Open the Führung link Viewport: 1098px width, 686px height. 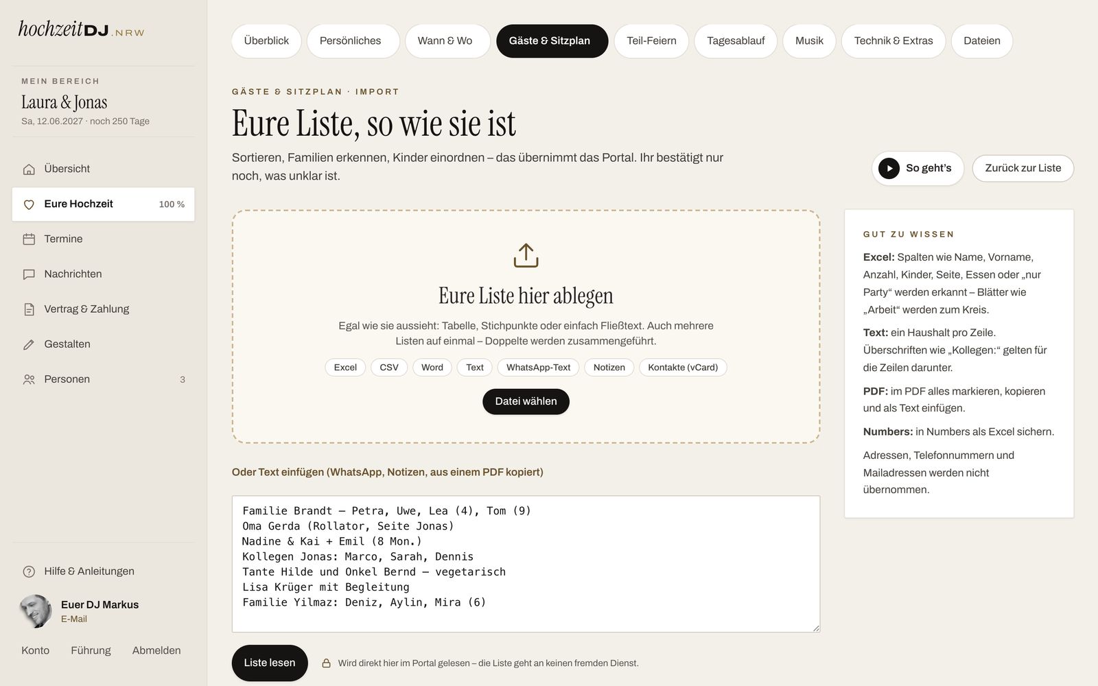click(x=91, y=650)
